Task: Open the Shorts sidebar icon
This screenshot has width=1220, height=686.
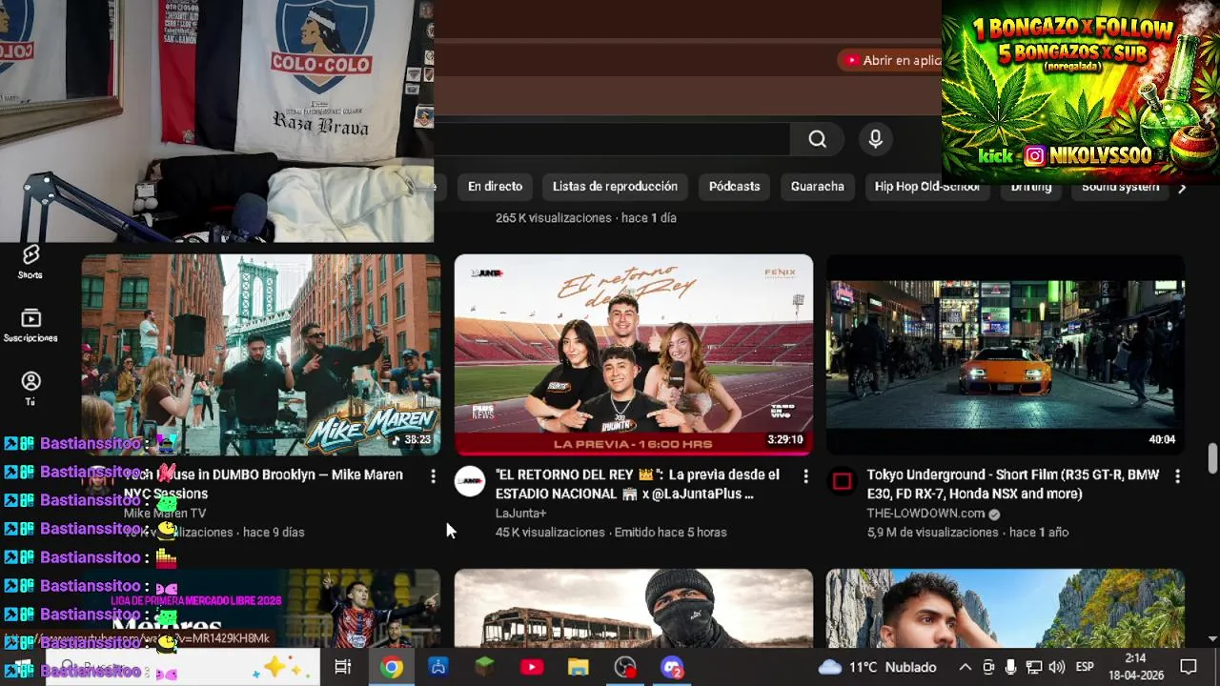Action: (30, 261)
